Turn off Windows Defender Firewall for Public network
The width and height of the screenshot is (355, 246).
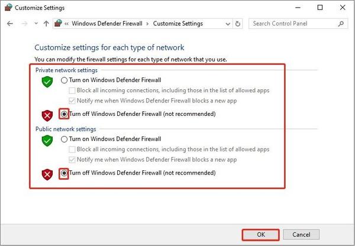click(x=64, y=173)
